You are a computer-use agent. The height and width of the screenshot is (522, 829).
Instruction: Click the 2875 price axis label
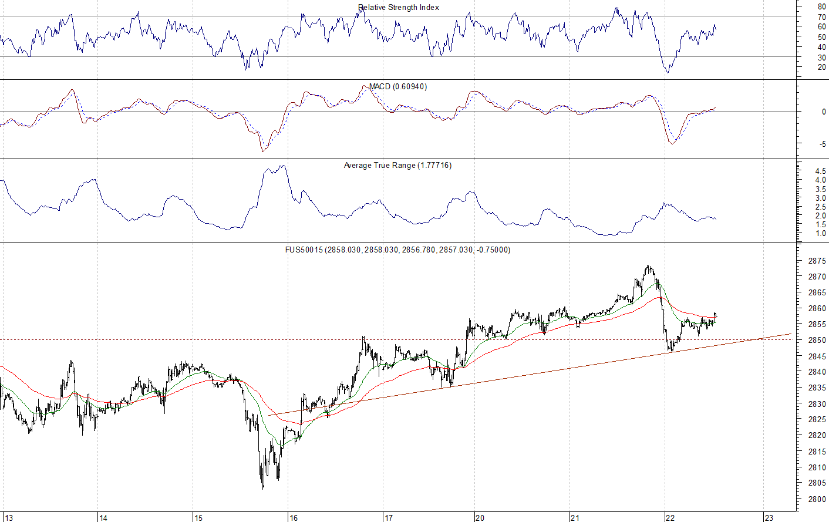click(817, 261)
